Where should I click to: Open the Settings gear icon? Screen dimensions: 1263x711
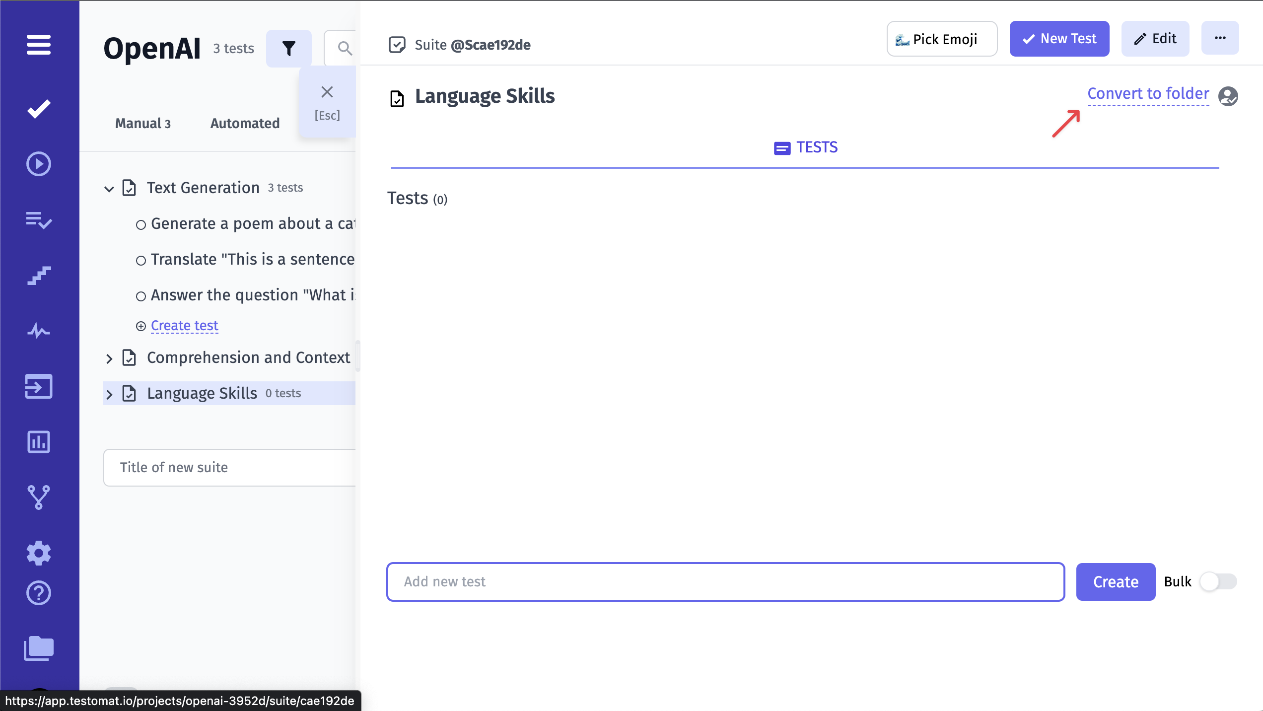[39, 553]
